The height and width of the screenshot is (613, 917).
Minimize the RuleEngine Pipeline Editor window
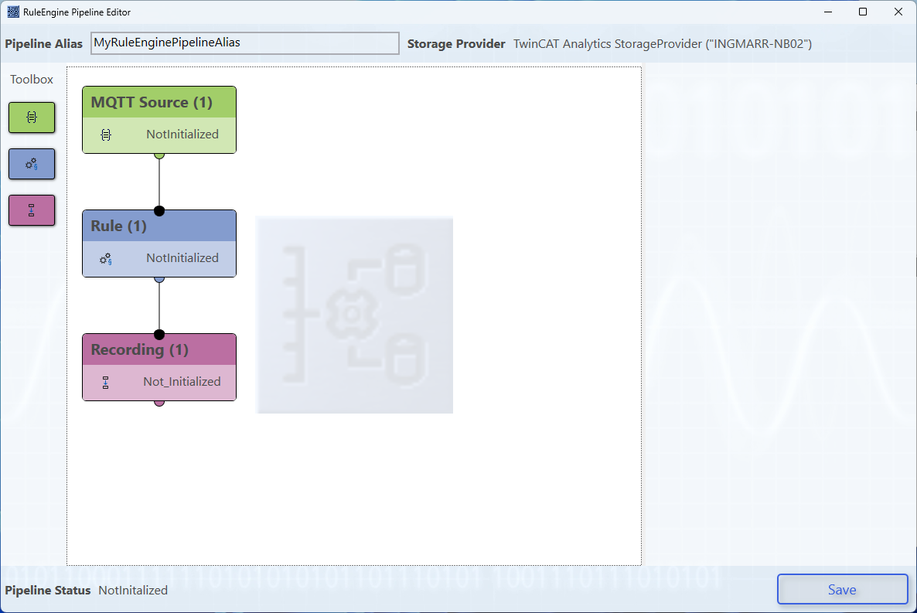tap(828, 12)
